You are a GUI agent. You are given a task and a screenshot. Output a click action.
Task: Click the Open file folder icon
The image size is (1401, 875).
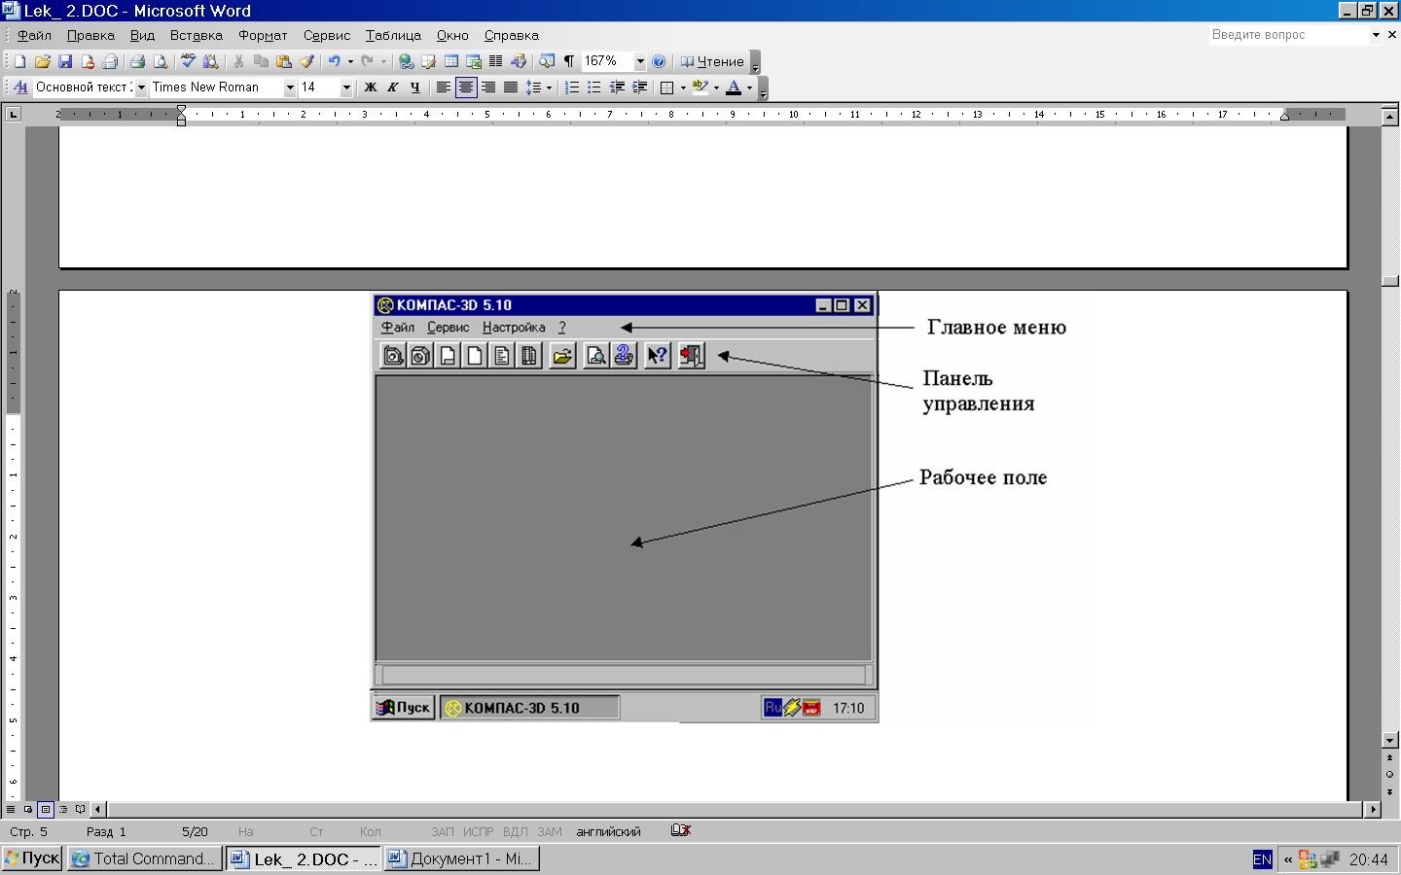point(42,61)
